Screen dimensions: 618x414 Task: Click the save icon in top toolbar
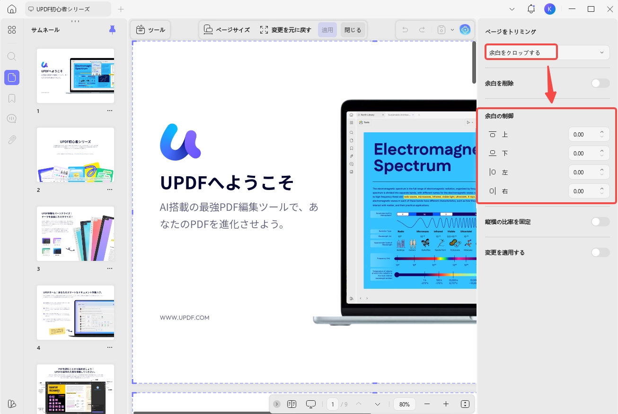coord(441,30)
